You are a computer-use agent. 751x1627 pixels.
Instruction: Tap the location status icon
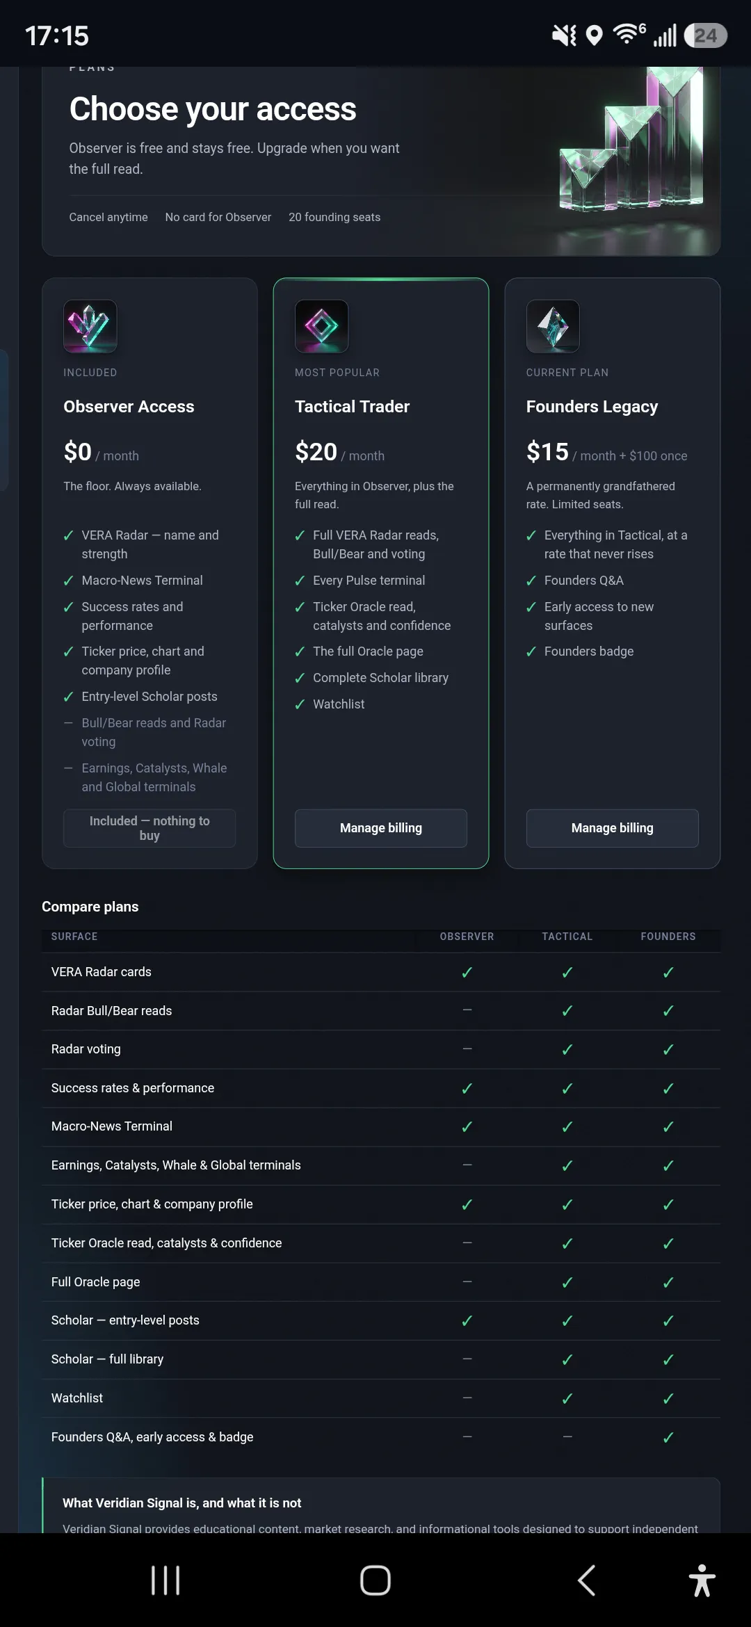[594, 35]
